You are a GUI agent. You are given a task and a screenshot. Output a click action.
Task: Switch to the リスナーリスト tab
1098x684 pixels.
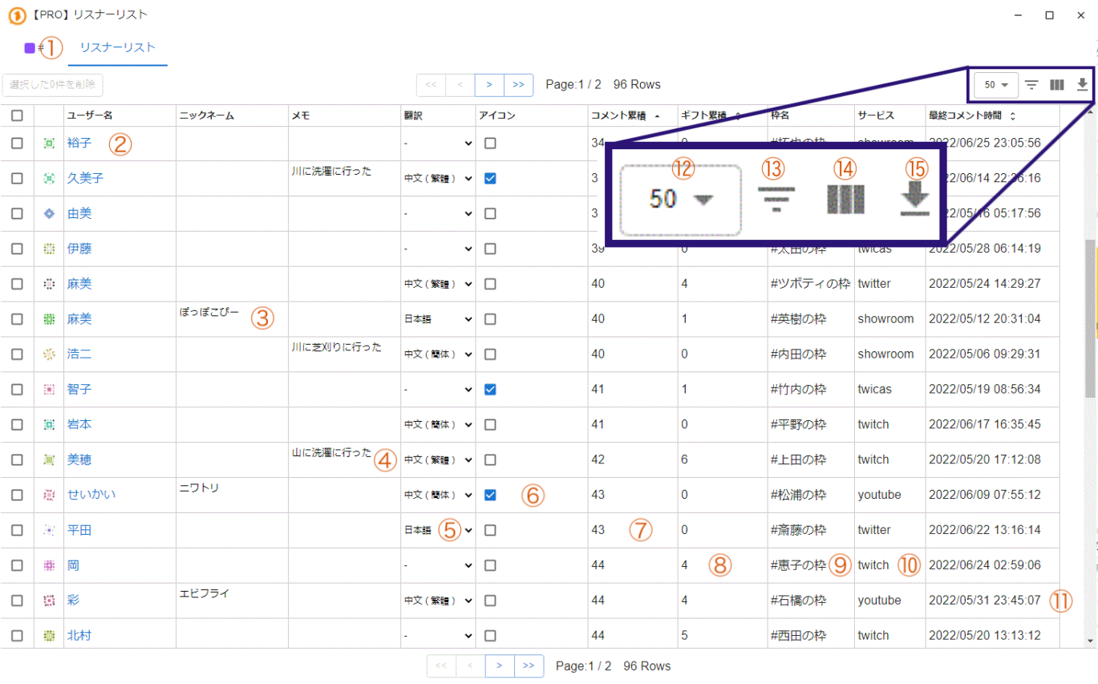pyautogui.click(x=118, y=48)
